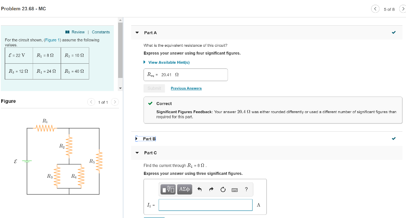Select the R1 = 8 Ω table cell

click(x=47, y=55)
